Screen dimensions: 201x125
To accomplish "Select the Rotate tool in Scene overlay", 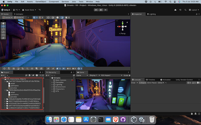I will click(x=3, y=29).
